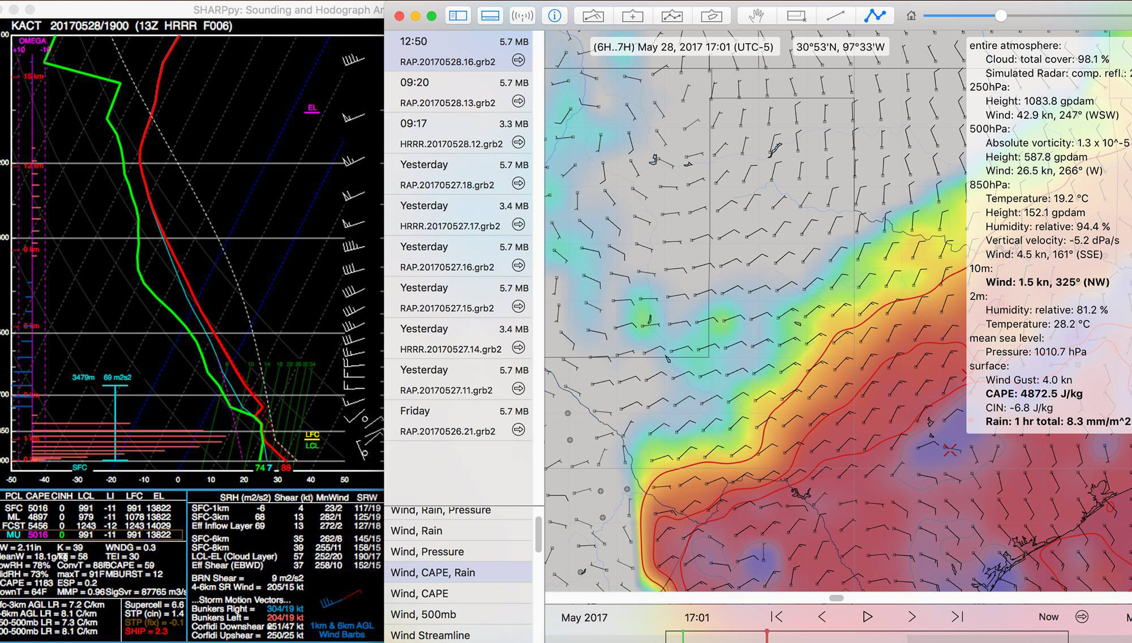Choose the Wind, CAPE, Rain preset
Viewport: 1132px width, 643px height.
click(458, 572)
